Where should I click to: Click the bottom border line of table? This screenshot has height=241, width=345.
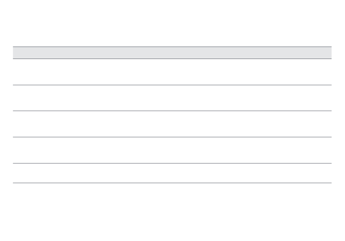[172, 183]
